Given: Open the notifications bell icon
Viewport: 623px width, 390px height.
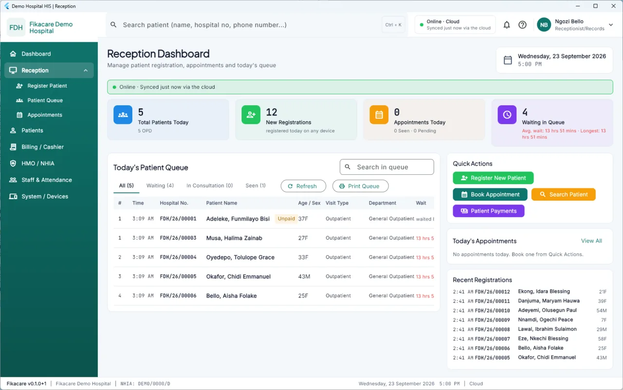Looking at the screenshot, I should pyautogui.click(x=507, y=25).
